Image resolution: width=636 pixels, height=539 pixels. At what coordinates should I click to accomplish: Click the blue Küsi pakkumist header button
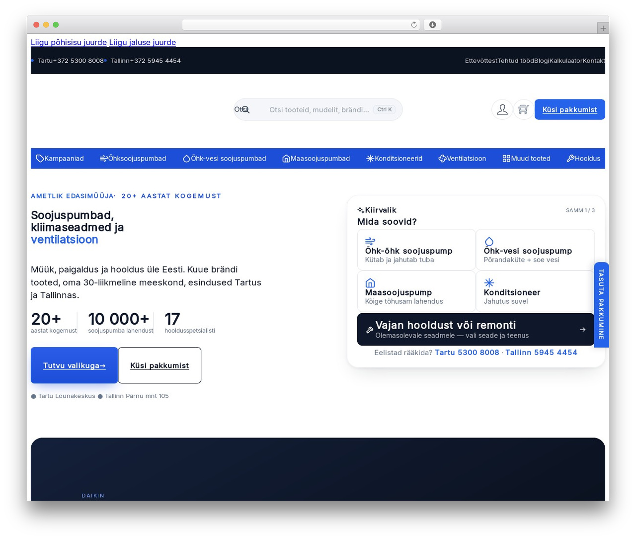coord(570,109)
